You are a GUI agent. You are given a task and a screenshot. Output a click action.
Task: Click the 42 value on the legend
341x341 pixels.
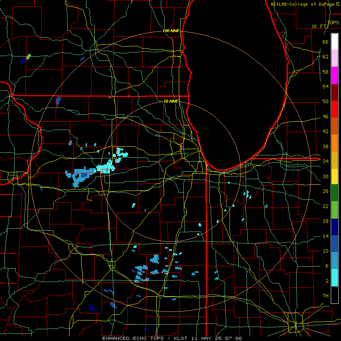325,131
